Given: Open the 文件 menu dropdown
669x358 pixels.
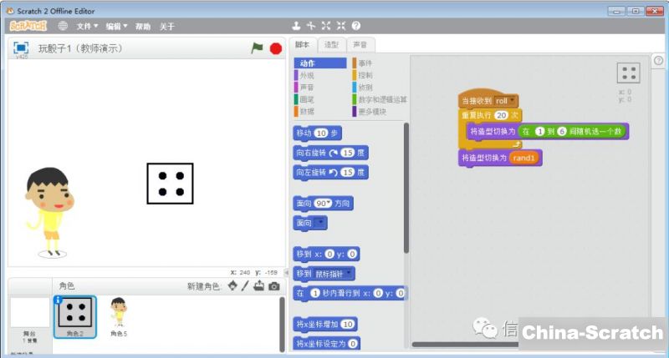Looking at the screenshot, I should coord(87,26).
